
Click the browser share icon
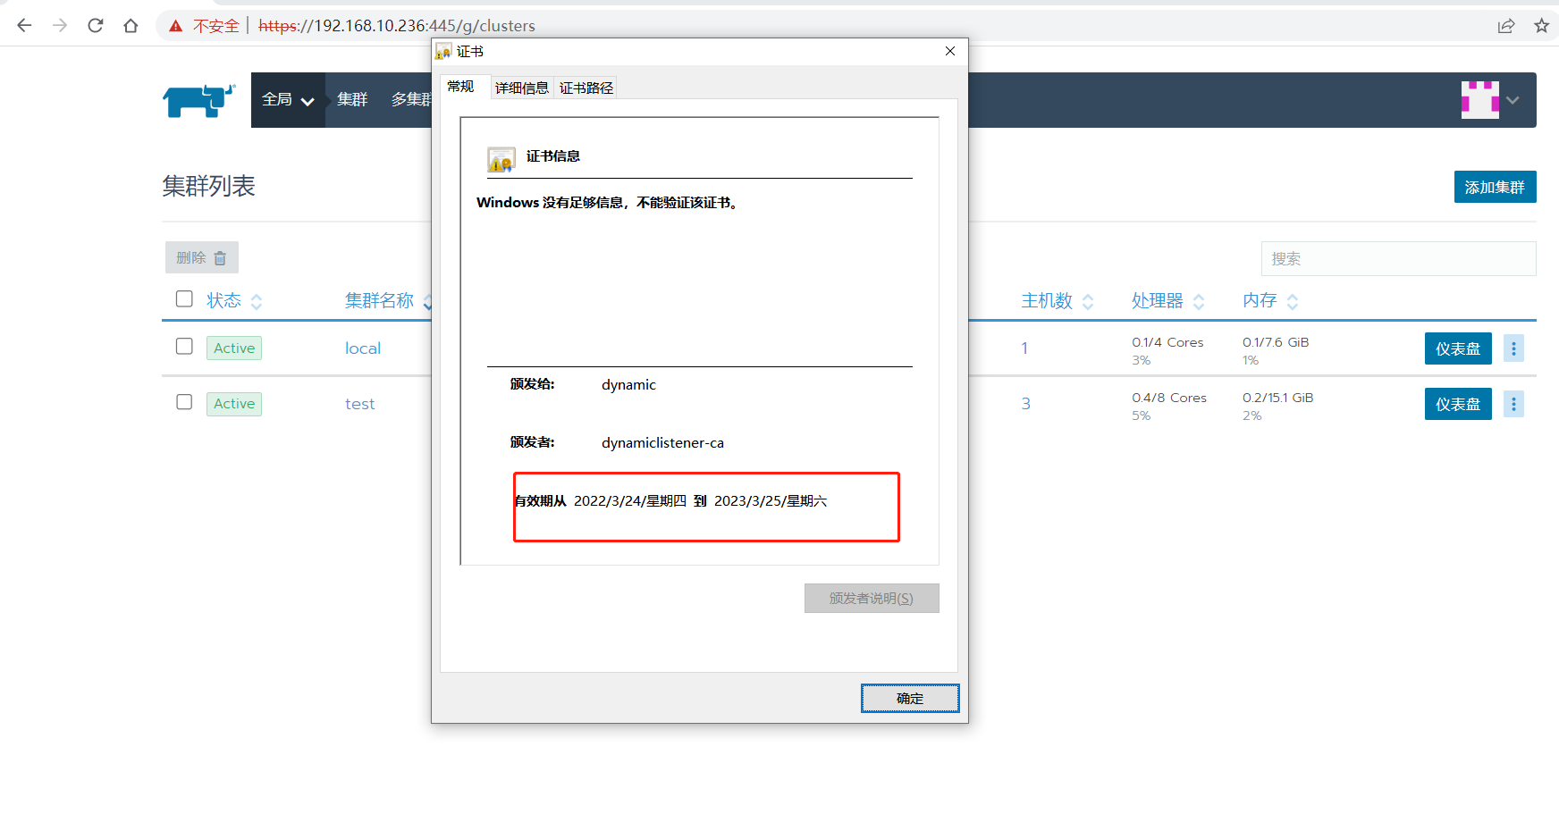click(1507, 25)
